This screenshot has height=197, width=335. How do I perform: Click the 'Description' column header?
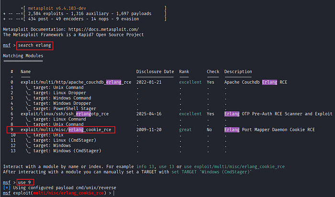pyautogui.click(x=238, y=72)
